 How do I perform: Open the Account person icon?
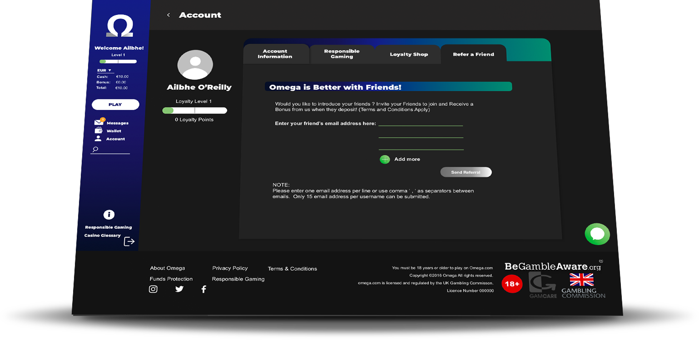coord(98,138)
